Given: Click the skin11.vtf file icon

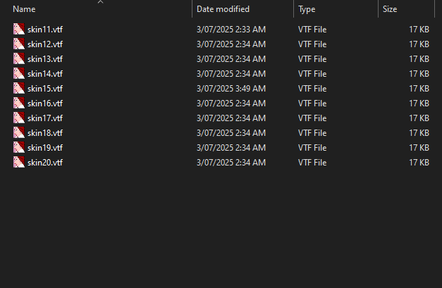Looking at the screenshot, I should pyautogui.click(x=18, y=30).
